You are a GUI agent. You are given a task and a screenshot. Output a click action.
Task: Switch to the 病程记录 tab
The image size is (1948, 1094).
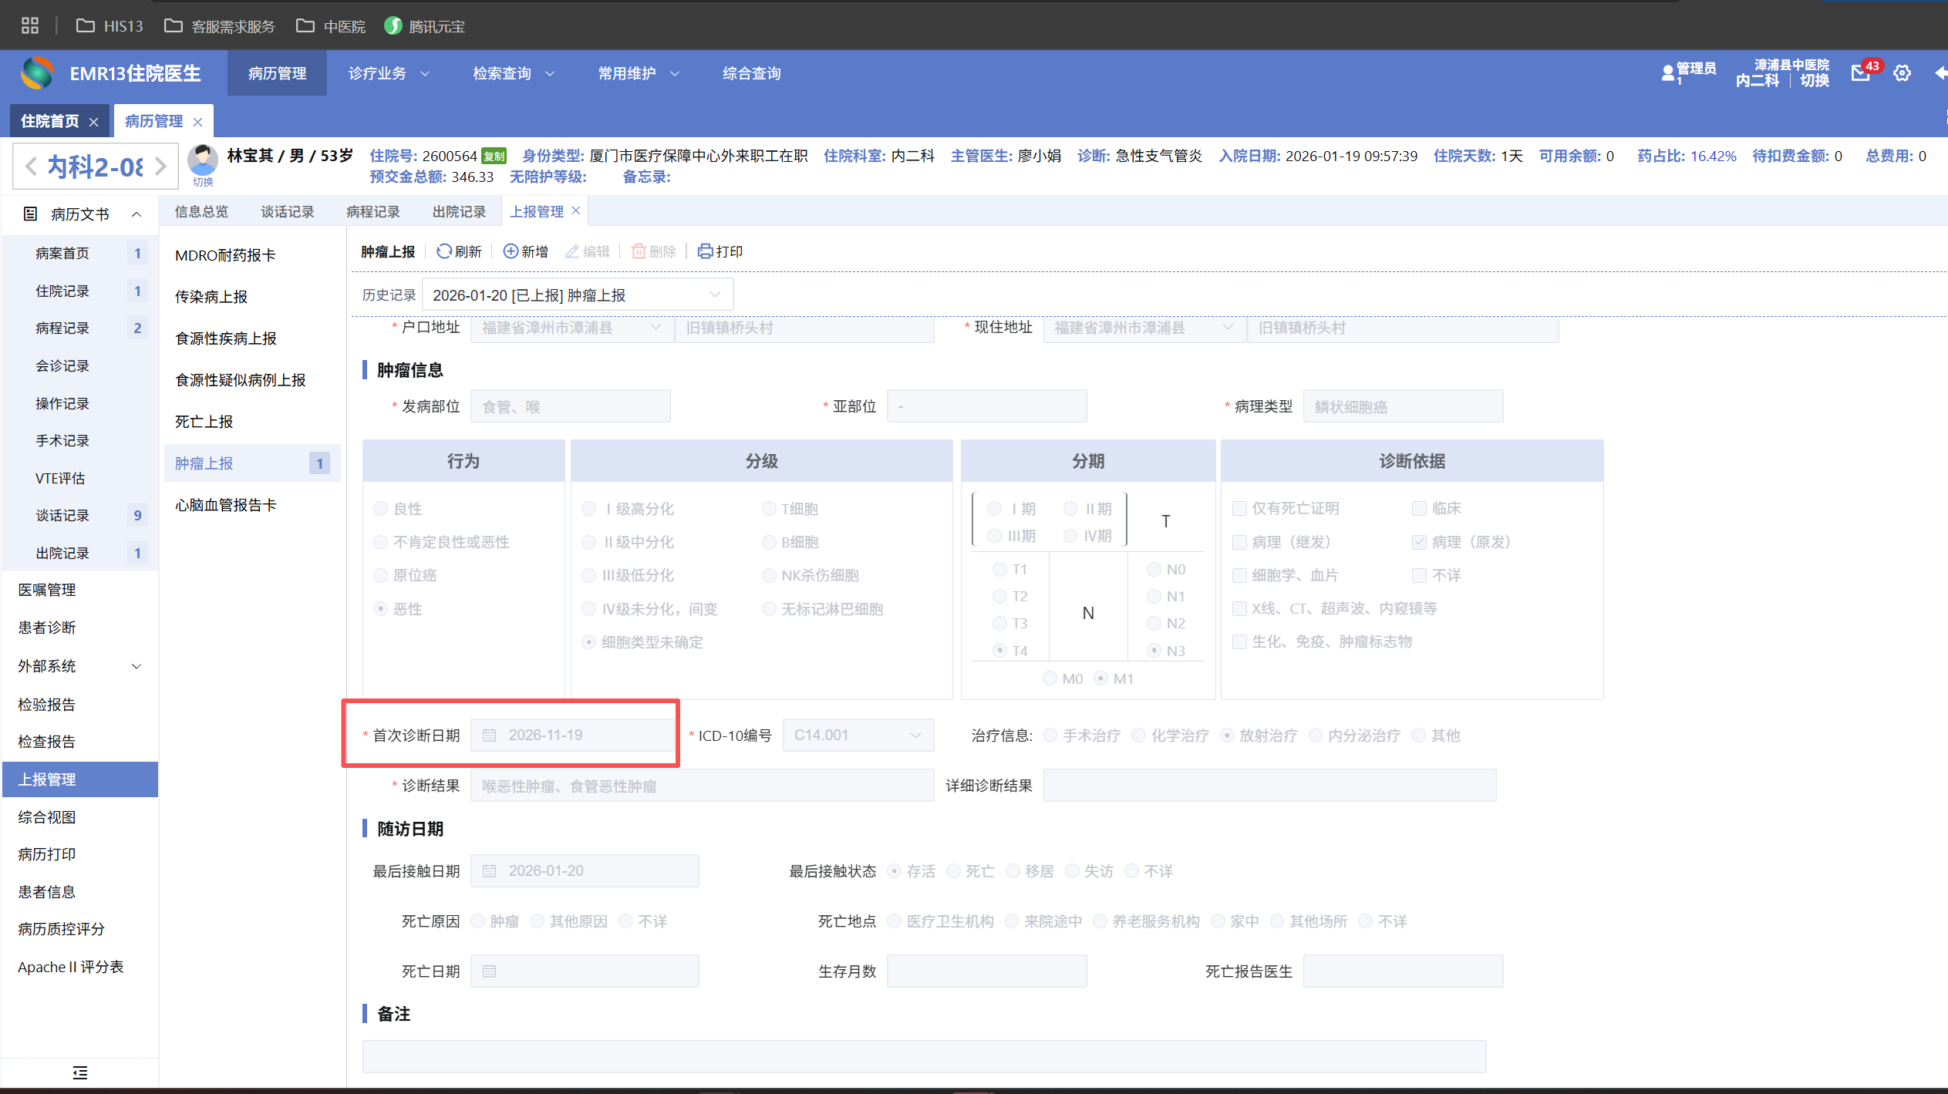coord(372,211)
